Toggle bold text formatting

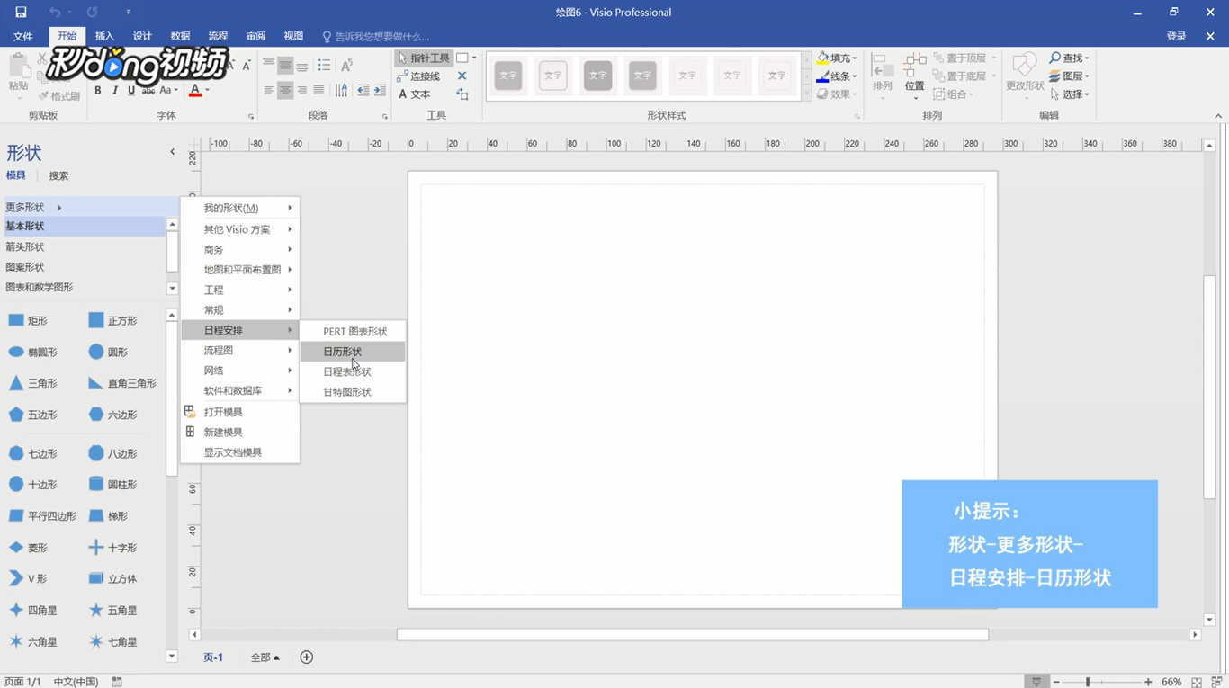[98, 91]
